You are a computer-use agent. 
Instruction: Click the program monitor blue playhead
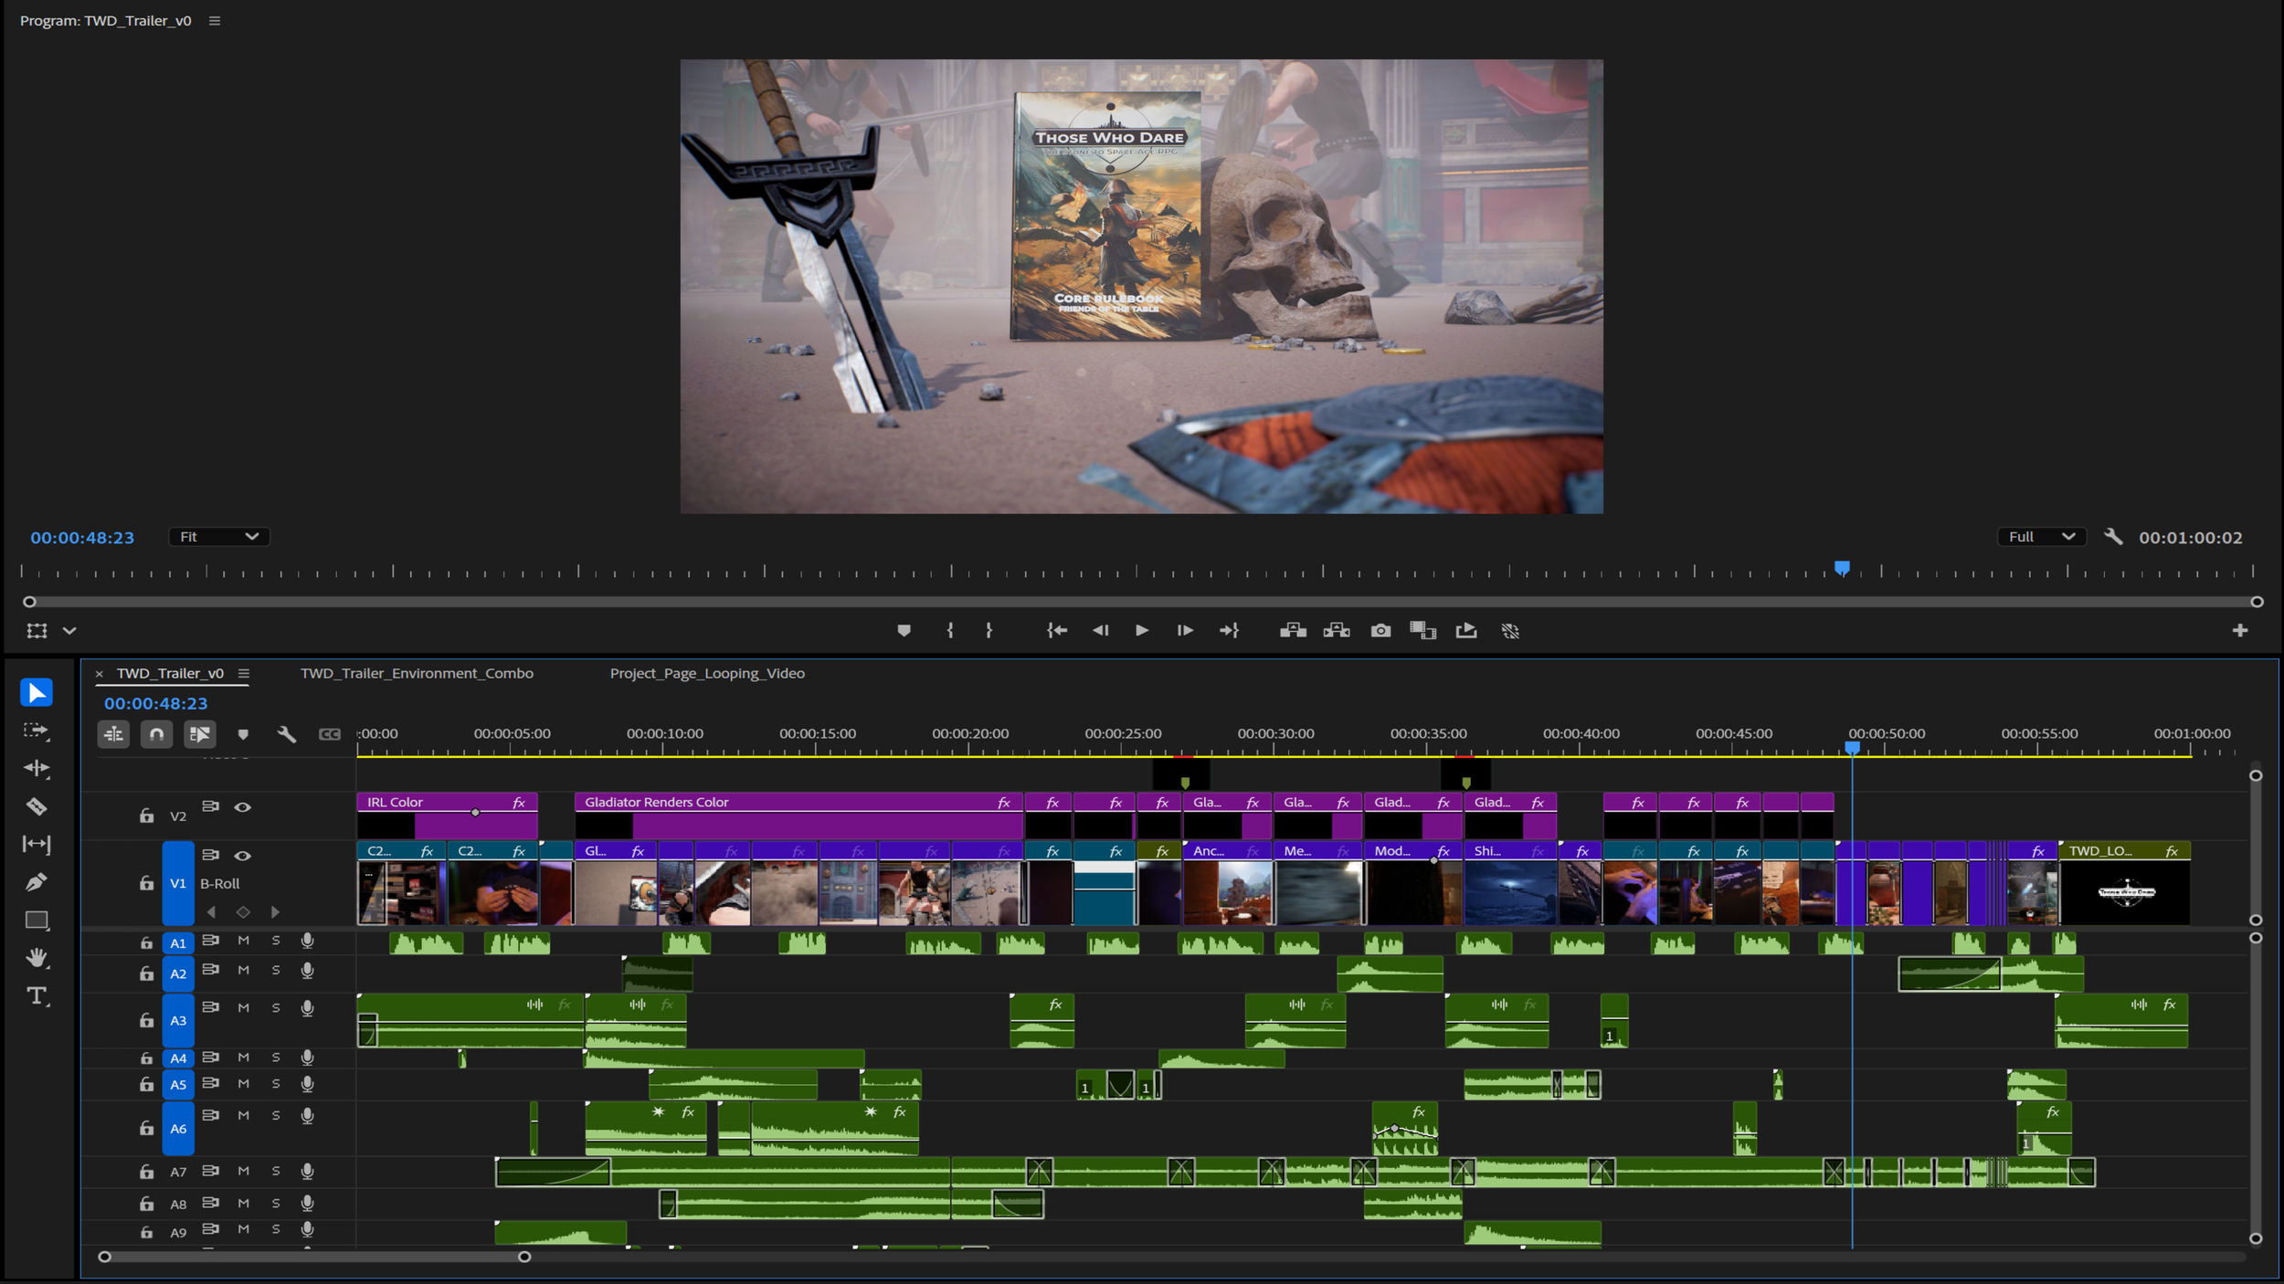click(1842, 568)
